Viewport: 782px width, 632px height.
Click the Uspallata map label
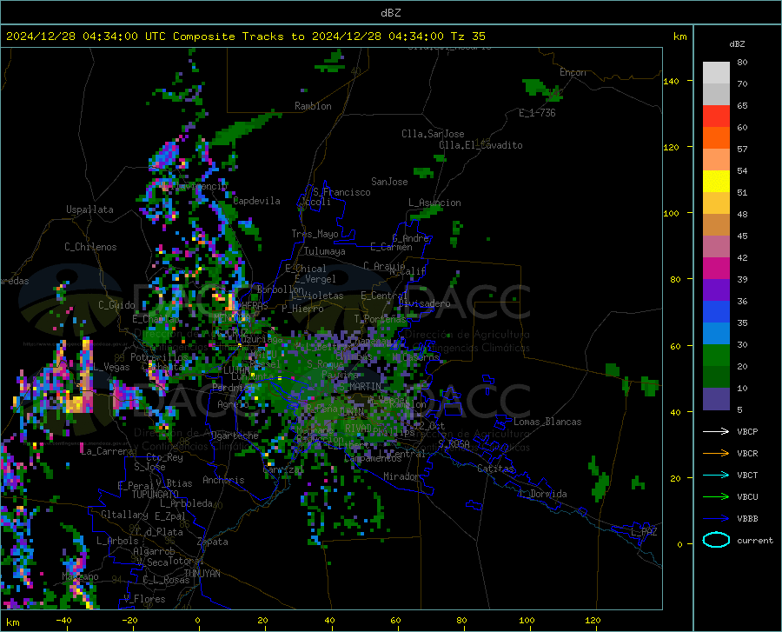click(89, 210)
